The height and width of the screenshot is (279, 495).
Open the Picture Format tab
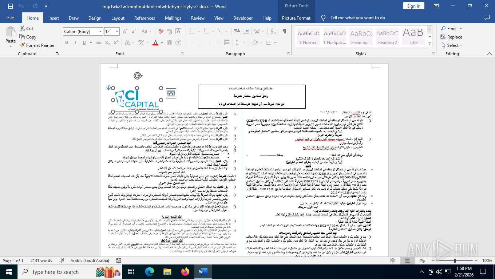(x=296, y=18)
